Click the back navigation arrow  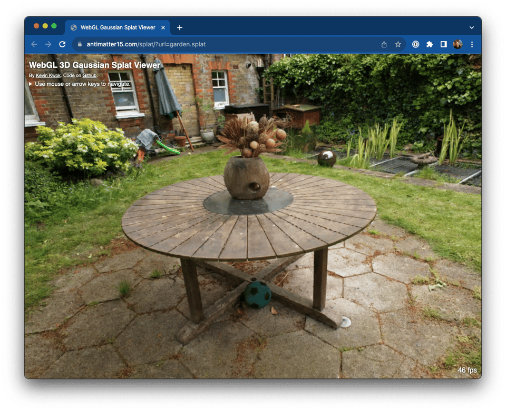coord(34,44)
